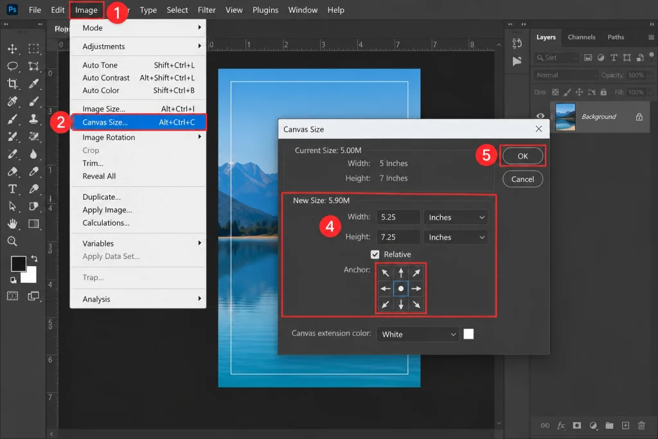Select the Move tool
The width and height of the screenshot is (658, 439).
point(12,49)
